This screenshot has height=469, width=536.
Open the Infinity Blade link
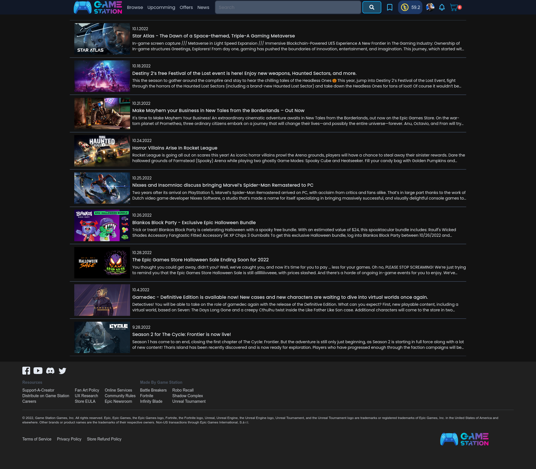151,401
